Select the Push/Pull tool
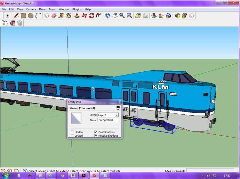This screenshot has height=179, width=240. pyautogui.click(x=77, y=16)
